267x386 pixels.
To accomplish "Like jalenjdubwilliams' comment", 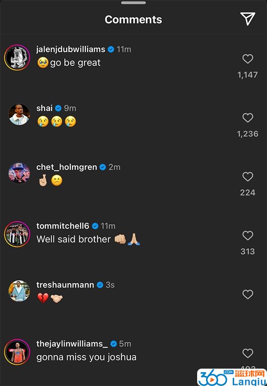I will point(247,59).
